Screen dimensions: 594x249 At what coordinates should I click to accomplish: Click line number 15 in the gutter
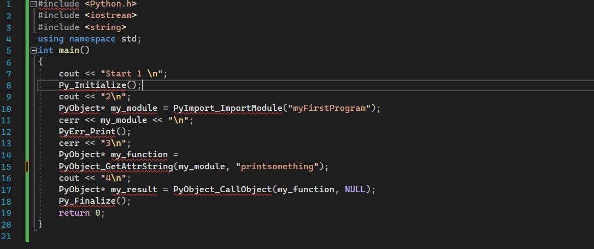pos(7,167)
